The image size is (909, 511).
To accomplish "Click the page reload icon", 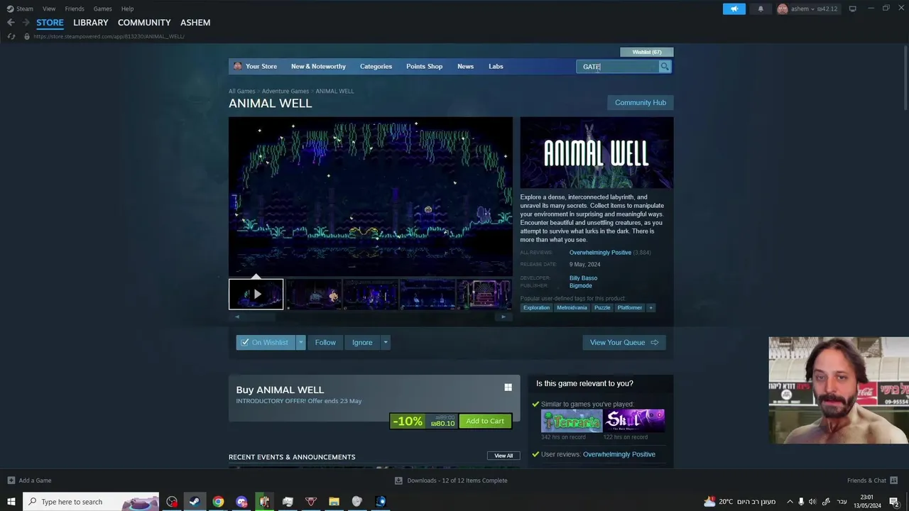I will (x=11, y=36).
